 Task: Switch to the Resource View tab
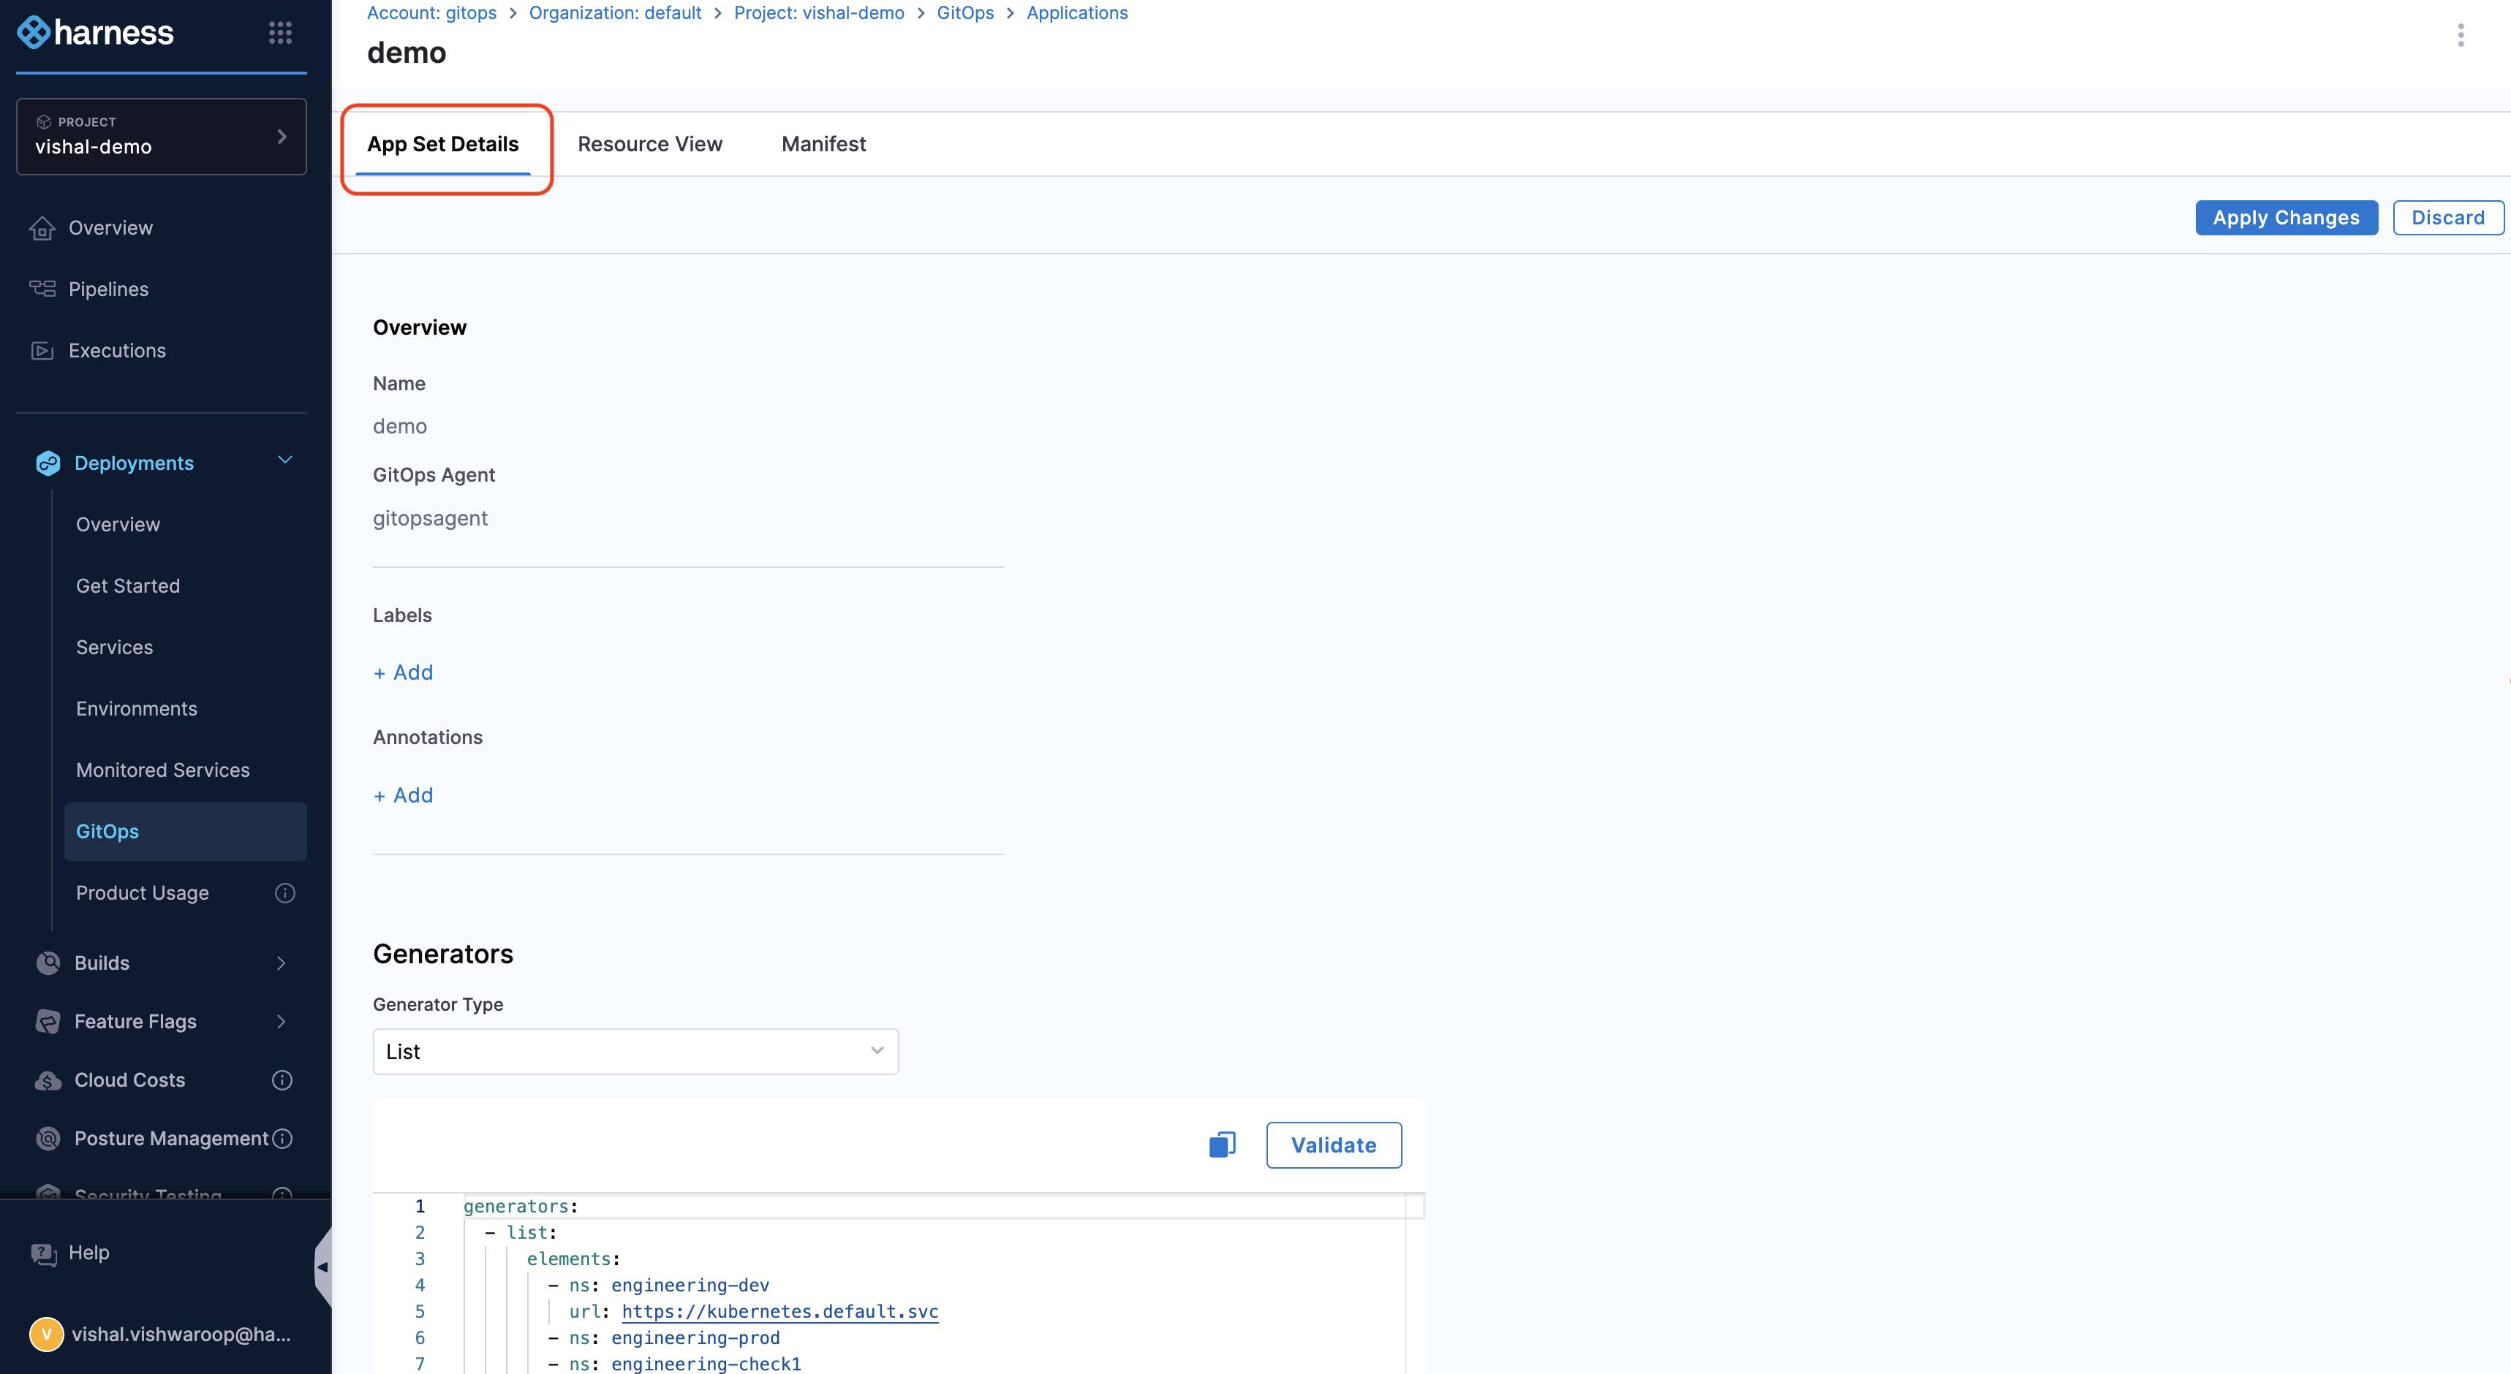[x=649, y=144]
